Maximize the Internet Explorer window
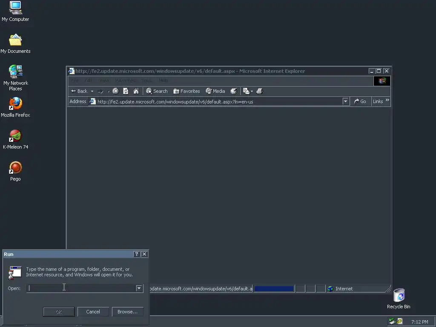Image resolution: width=436 pixels, height=327 pixels. [x=379, y=71]
